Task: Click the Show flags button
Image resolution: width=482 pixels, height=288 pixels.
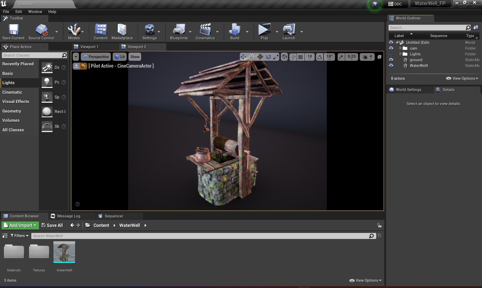Action: pyautogui.click(x=135, y=57)
